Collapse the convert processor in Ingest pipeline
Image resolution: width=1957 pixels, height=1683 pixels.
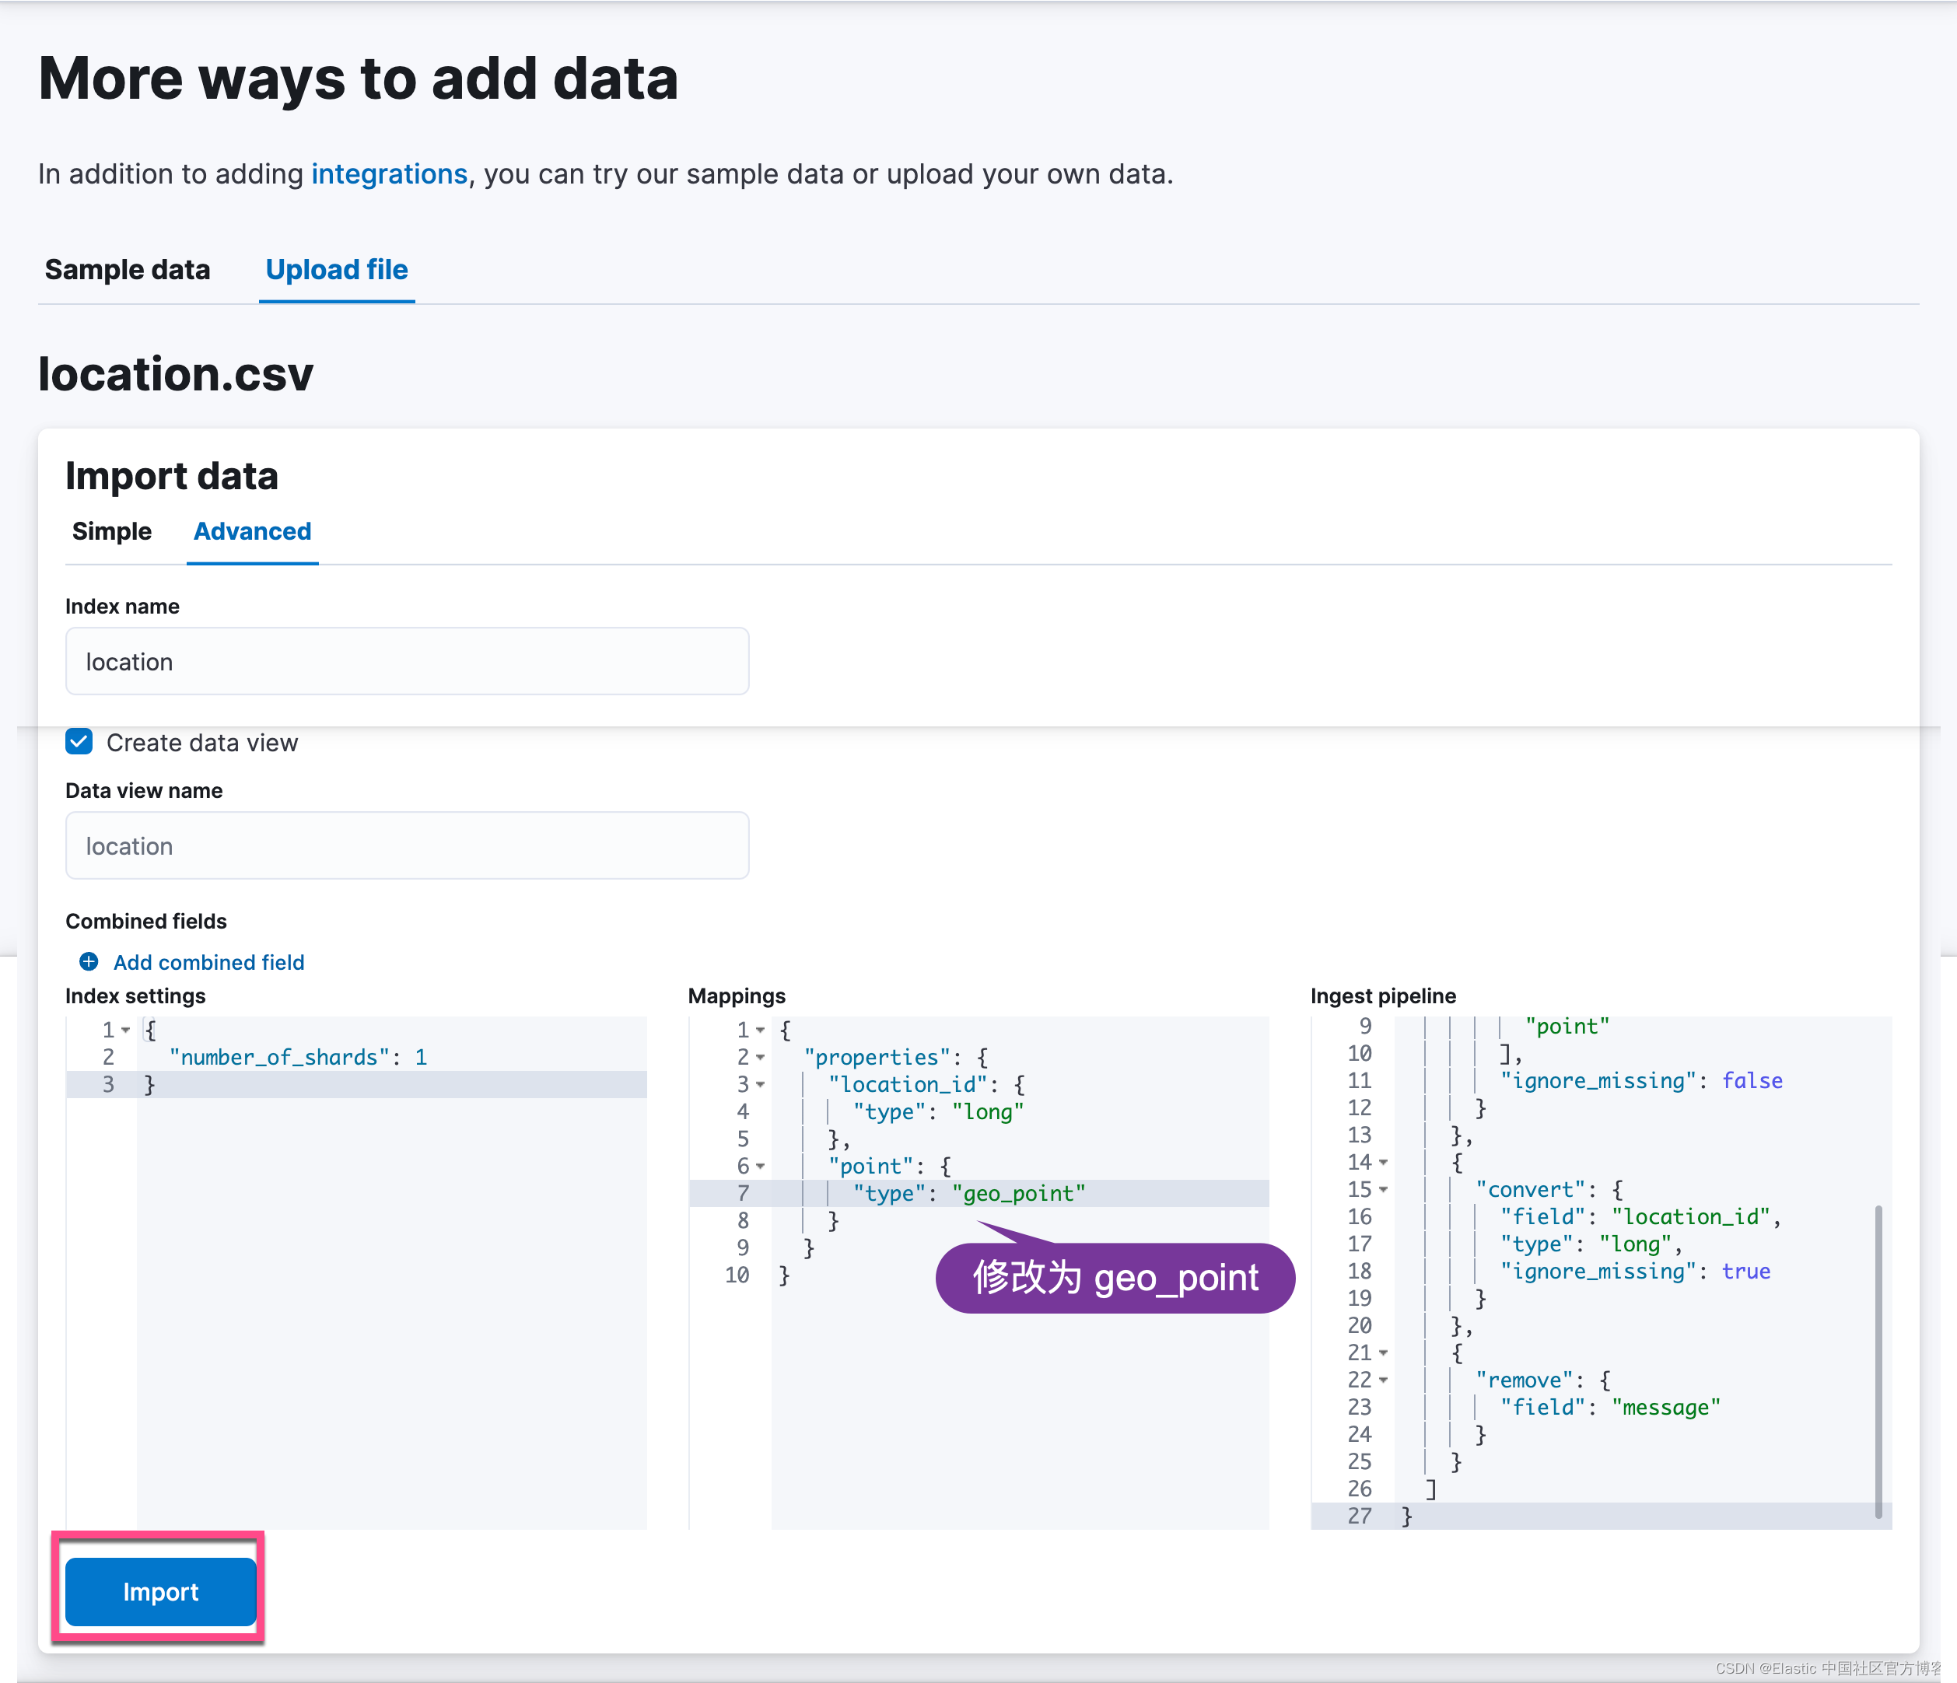1385,1189
